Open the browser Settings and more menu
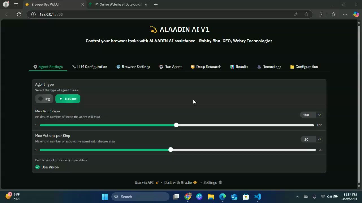Viewport: 362px width, 203px height. click(x=345, y=14)
